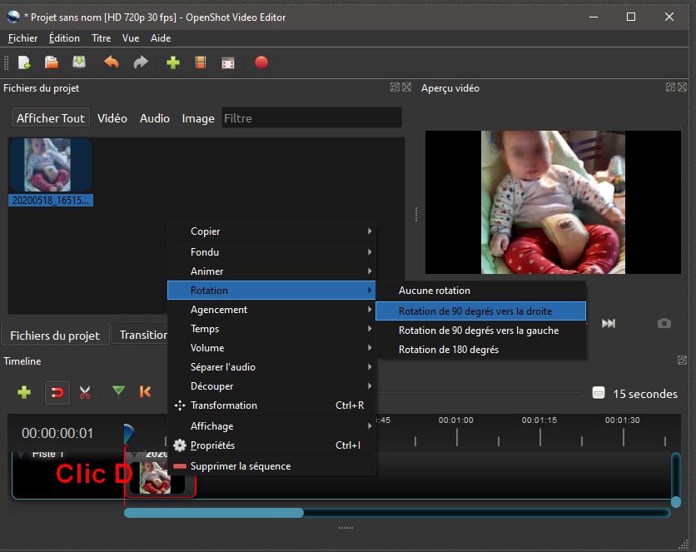
Task: Filter project files by Image
Action: (x=198, y=118)
